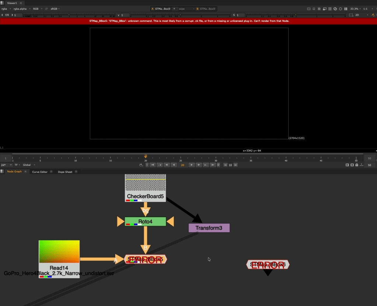Click the out-point O button
Image resolution: width=377 pixels, height=306 pixels.
tap(218, 165)
